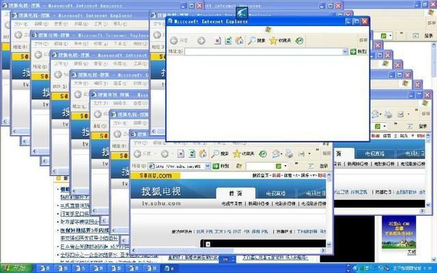Viewport: 437px width, 273px height.
Task: Click green search button in top-right background window
Action: click(383, 36)
